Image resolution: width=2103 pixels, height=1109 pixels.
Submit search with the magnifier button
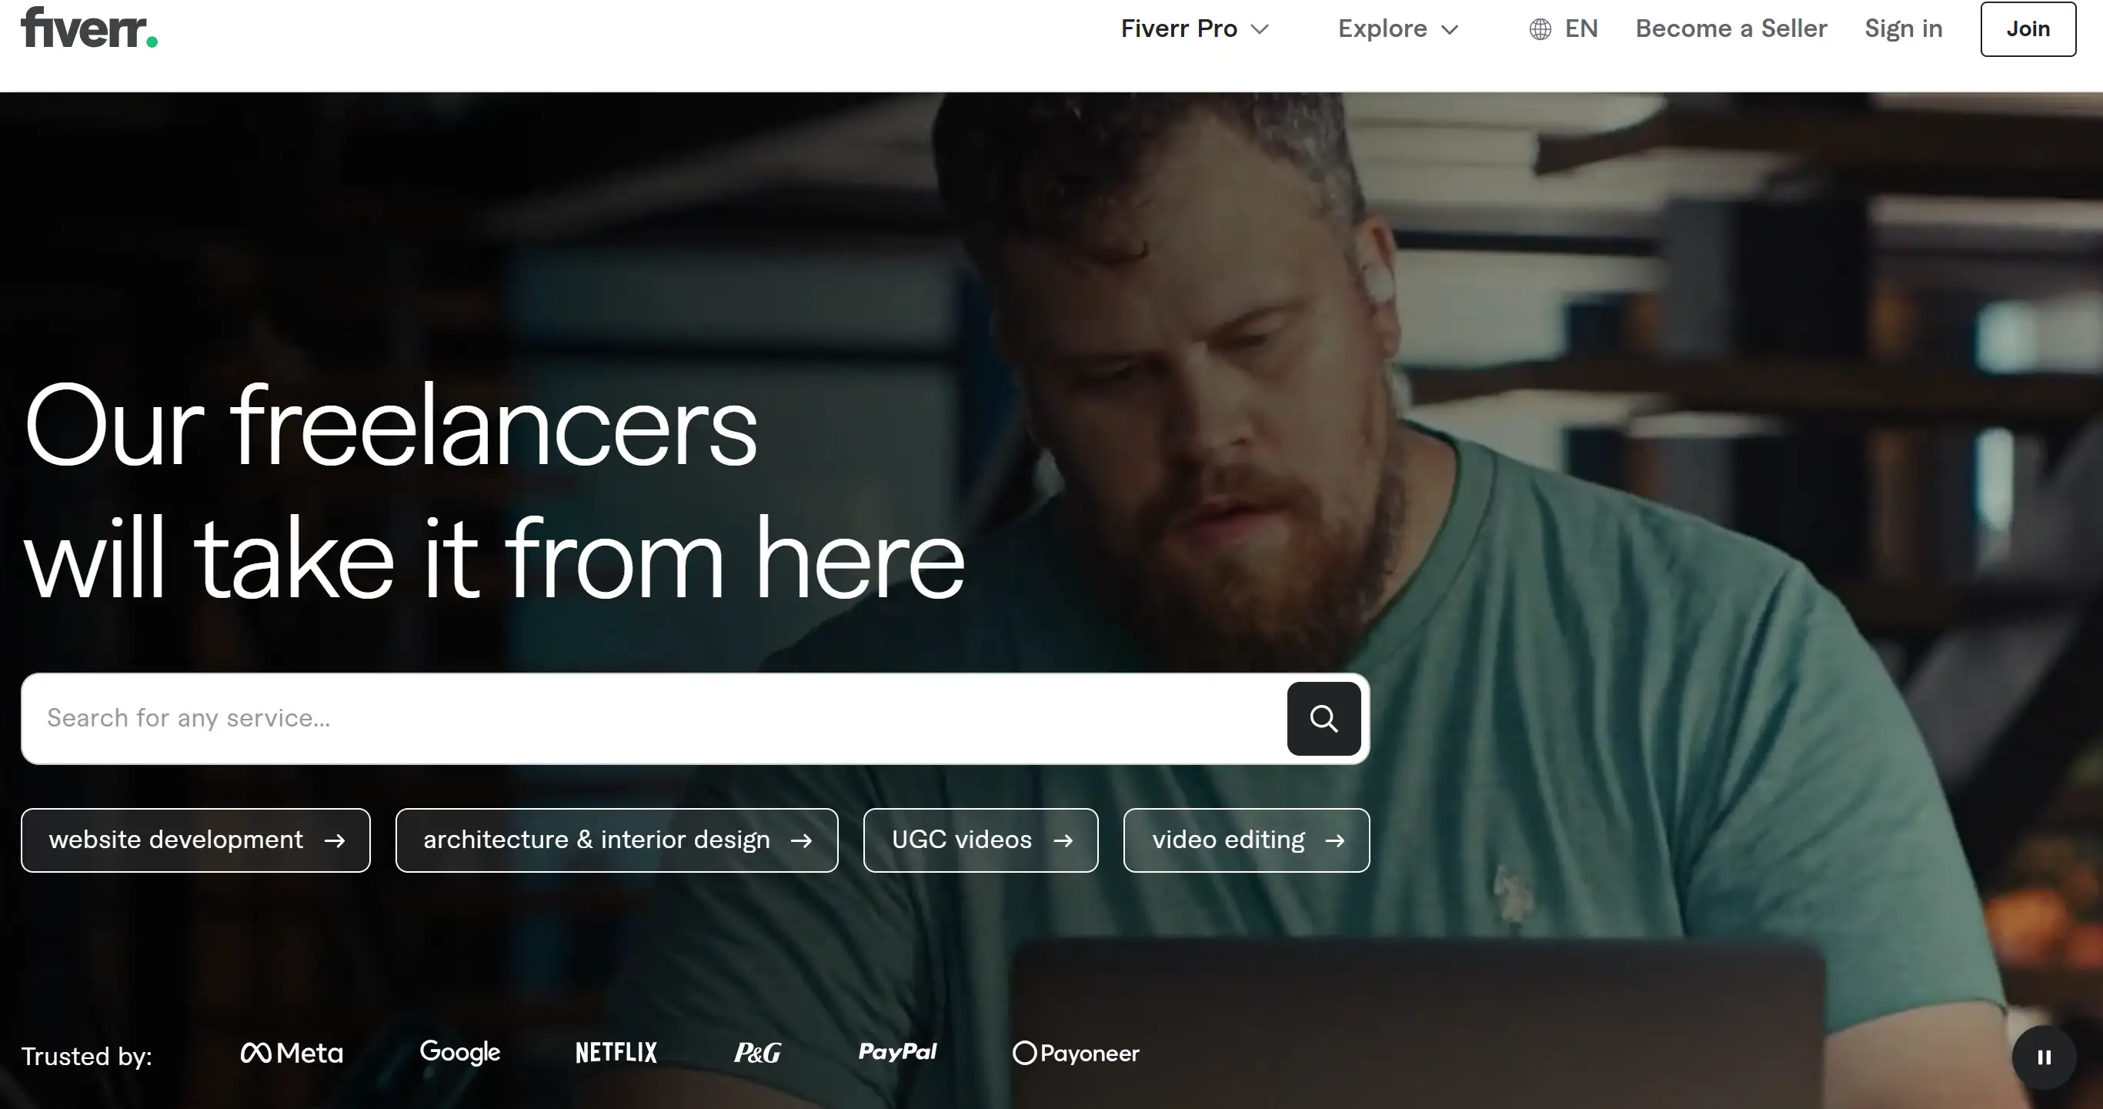(1324, 718)
